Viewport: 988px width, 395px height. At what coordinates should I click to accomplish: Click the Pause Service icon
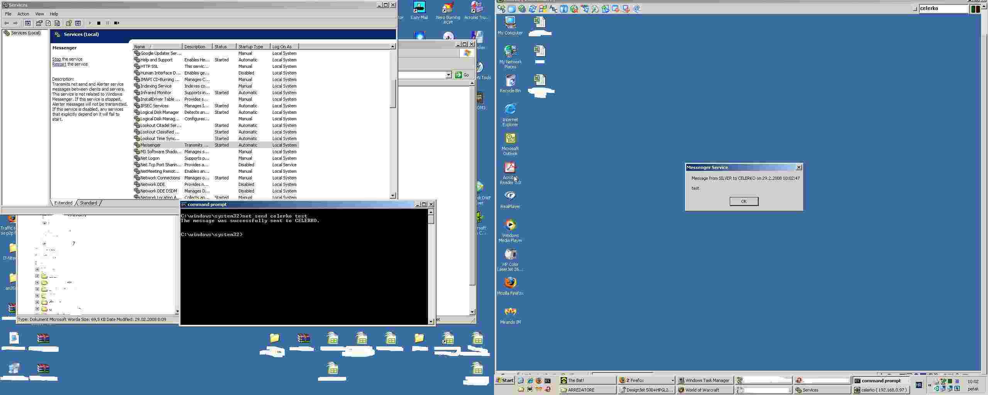[108, 23]
